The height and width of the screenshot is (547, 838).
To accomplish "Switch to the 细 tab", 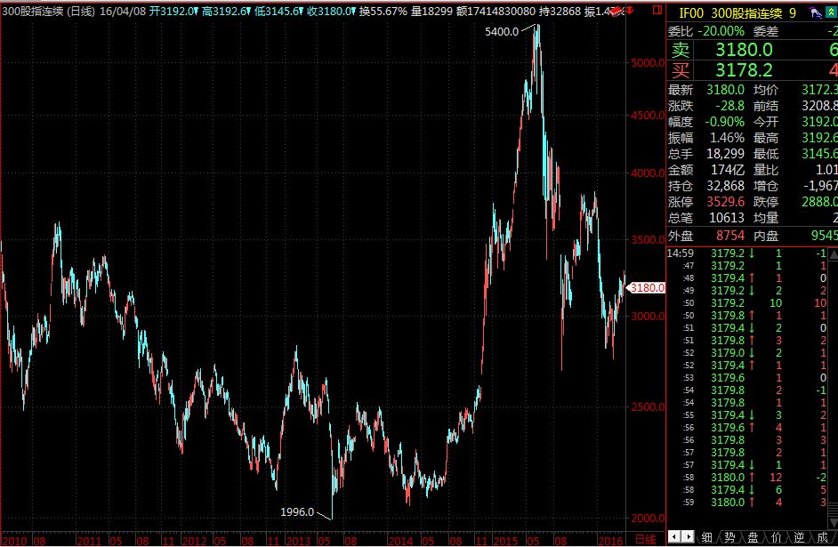I will pos(706,537).
